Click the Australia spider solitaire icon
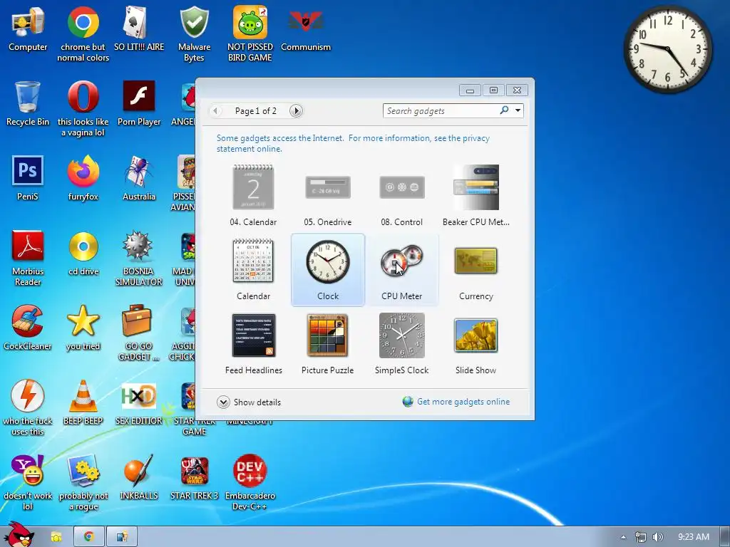Screen dimensions: 730x547 coord(139,178)
